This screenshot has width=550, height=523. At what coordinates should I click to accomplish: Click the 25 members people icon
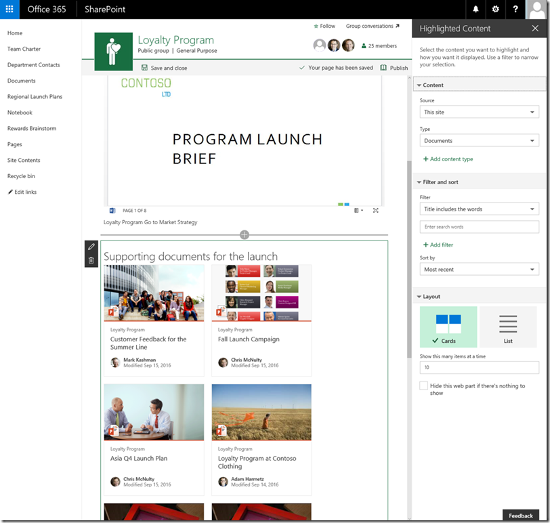pos(364,46)
